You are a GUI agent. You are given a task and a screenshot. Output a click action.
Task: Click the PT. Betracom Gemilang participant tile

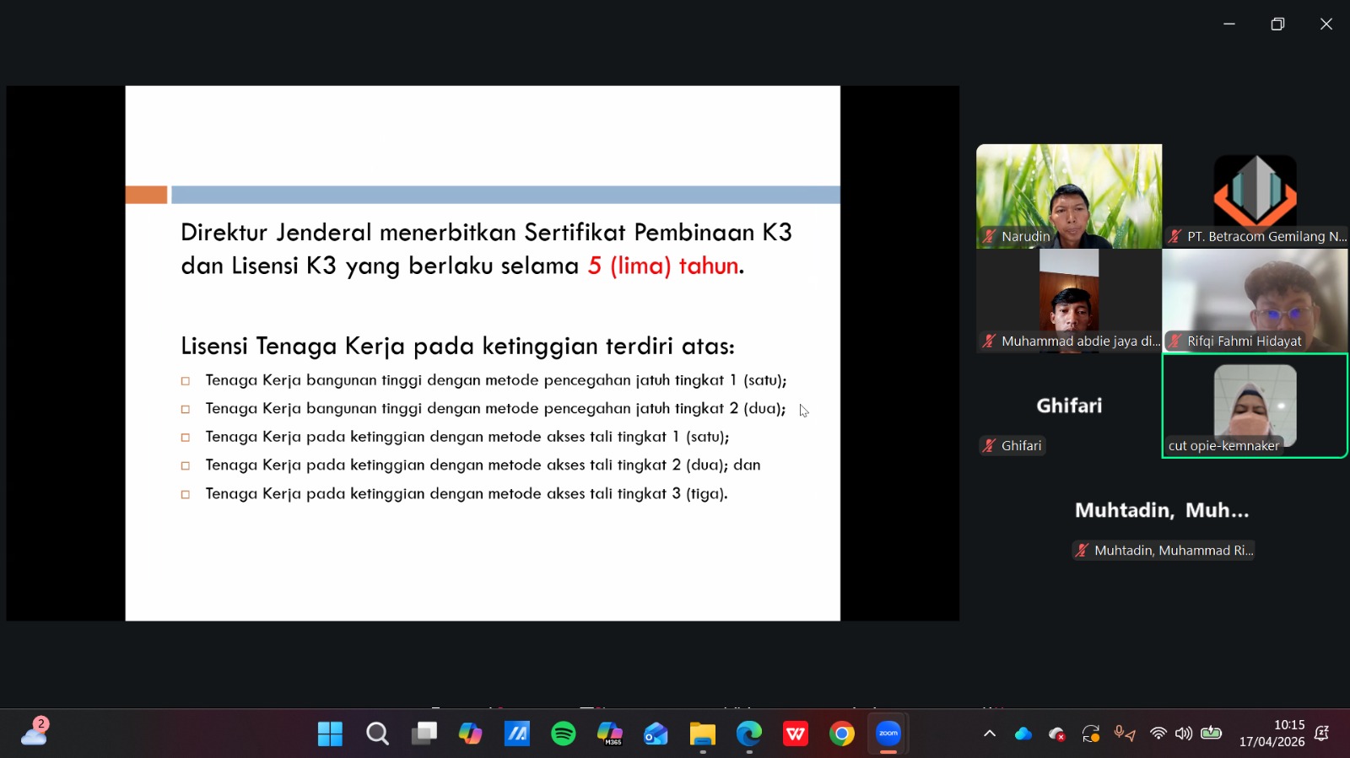pyautogui.click(x=1255, y=196)
